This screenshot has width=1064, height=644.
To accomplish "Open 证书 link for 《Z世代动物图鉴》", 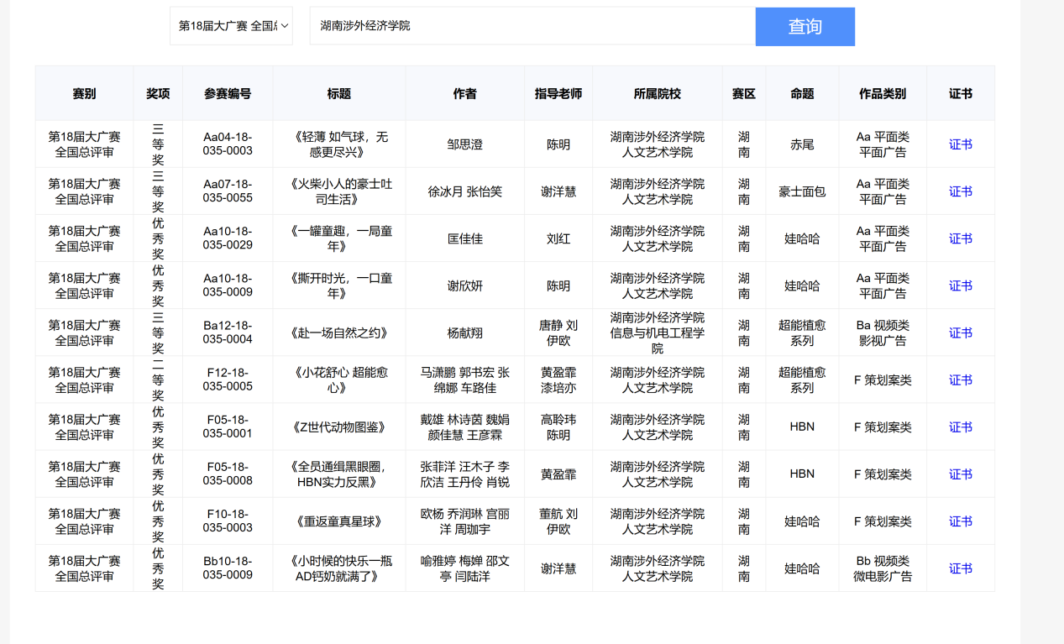I will point(961,427).
